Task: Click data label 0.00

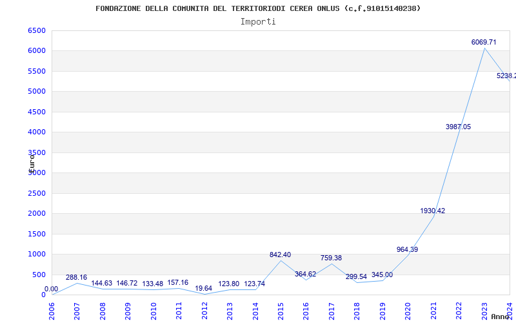Action: pyautogui.click(x=51, y=289)
